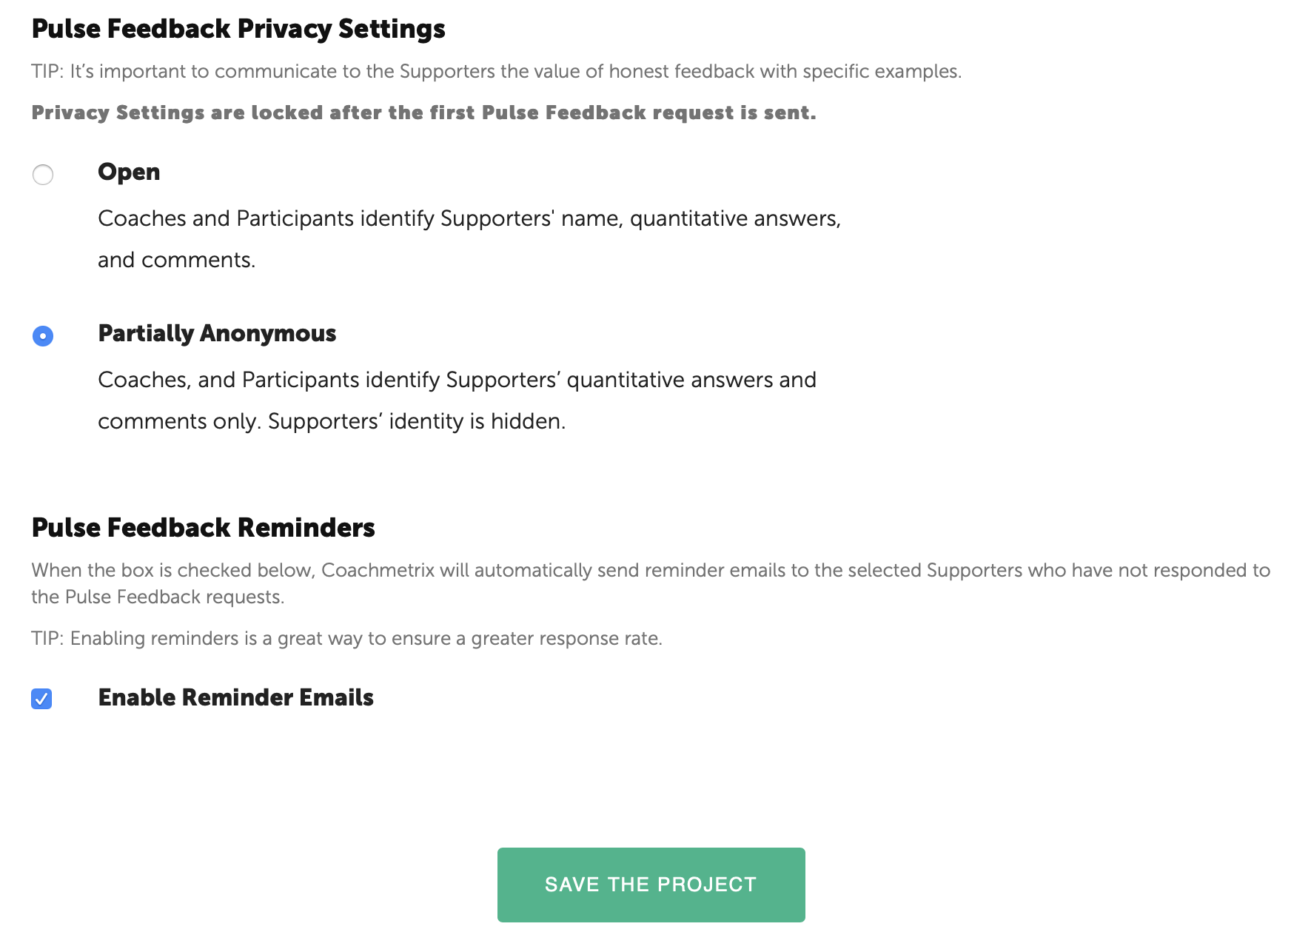Click the bold Privacy Settings locked notice

click(423, 113)
